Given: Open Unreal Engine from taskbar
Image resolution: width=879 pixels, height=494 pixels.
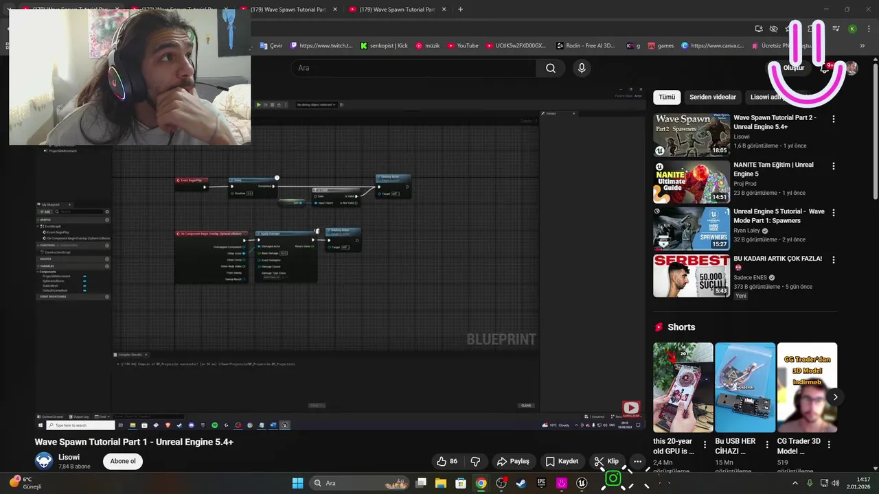Looking at the screenshot, I should click(582, 483).
